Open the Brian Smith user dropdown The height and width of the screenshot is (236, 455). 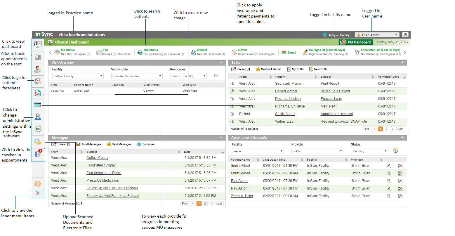pyautogui.click(x=377, y=35)
